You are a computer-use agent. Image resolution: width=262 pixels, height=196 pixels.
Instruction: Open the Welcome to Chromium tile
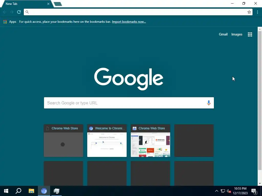pos(107,141)
